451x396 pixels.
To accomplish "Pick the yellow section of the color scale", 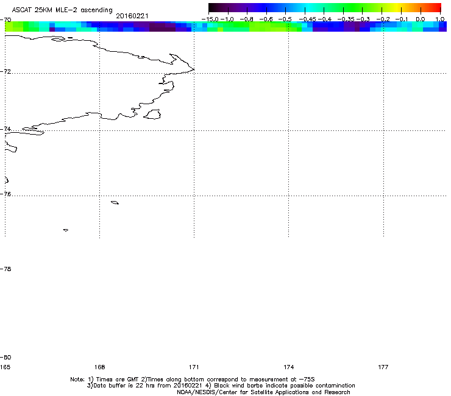I will click(x=398, y=7).
